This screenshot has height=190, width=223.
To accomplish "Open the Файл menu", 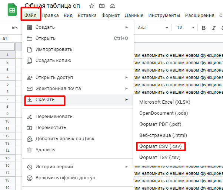I will pyautogui.click(x=30, y=15).
